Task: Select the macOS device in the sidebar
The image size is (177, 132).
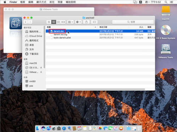Action: (31, 63)
